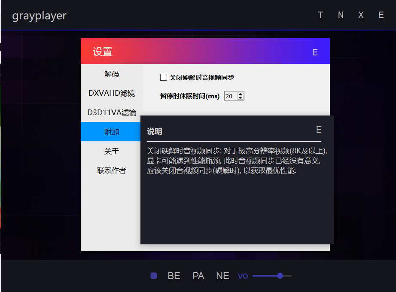Click the BE playback control
This screenshot has height=292, width=396.
point(174,276)
